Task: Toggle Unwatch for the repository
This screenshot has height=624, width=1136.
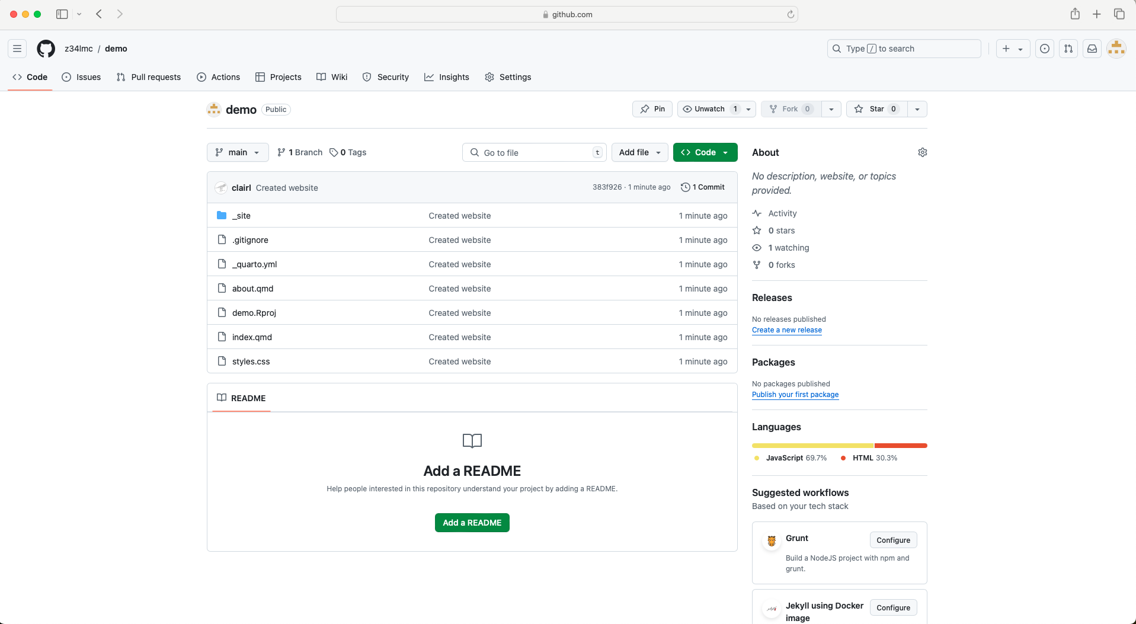Action: tap(709, 109)
